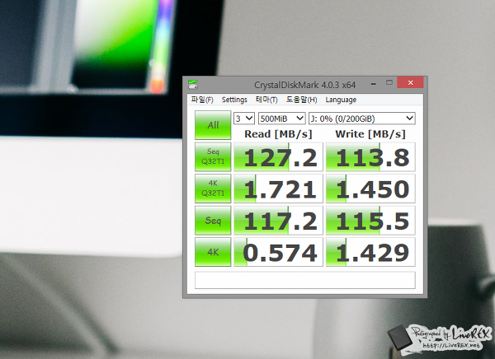Viewport: 495px width, 359px height.
Task: Click the Read [MB/s] column header
Action: (x=278, y=134)
